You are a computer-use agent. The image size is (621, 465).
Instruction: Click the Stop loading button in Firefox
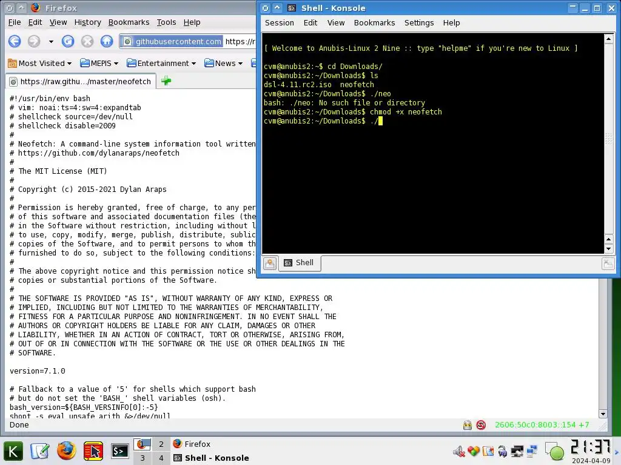(x=87, y=41)
